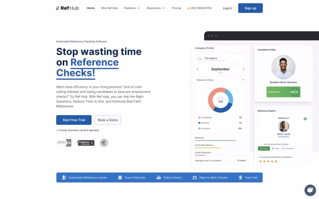The width and height of the screenshot is (319, 199).
Task: Click the 13 Hours average time value
Action: pos(241,161)
